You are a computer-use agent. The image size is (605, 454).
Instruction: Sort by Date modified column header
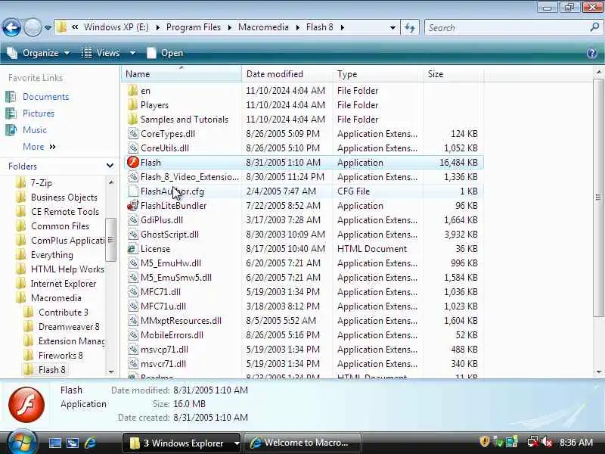[x=287, y=73]
